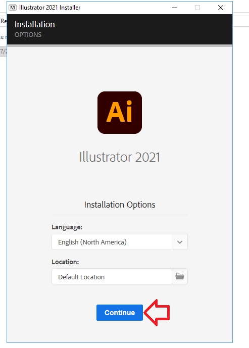Click the Installation Options heading
The image size is (249, 348).
(x=120, y=205)
